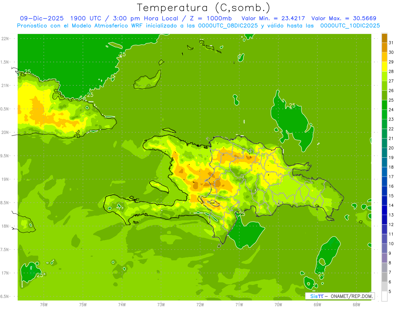Click the 68W longitude axis label
The width and height of the screenshot is (400, 309).
[x=356, y=304]
